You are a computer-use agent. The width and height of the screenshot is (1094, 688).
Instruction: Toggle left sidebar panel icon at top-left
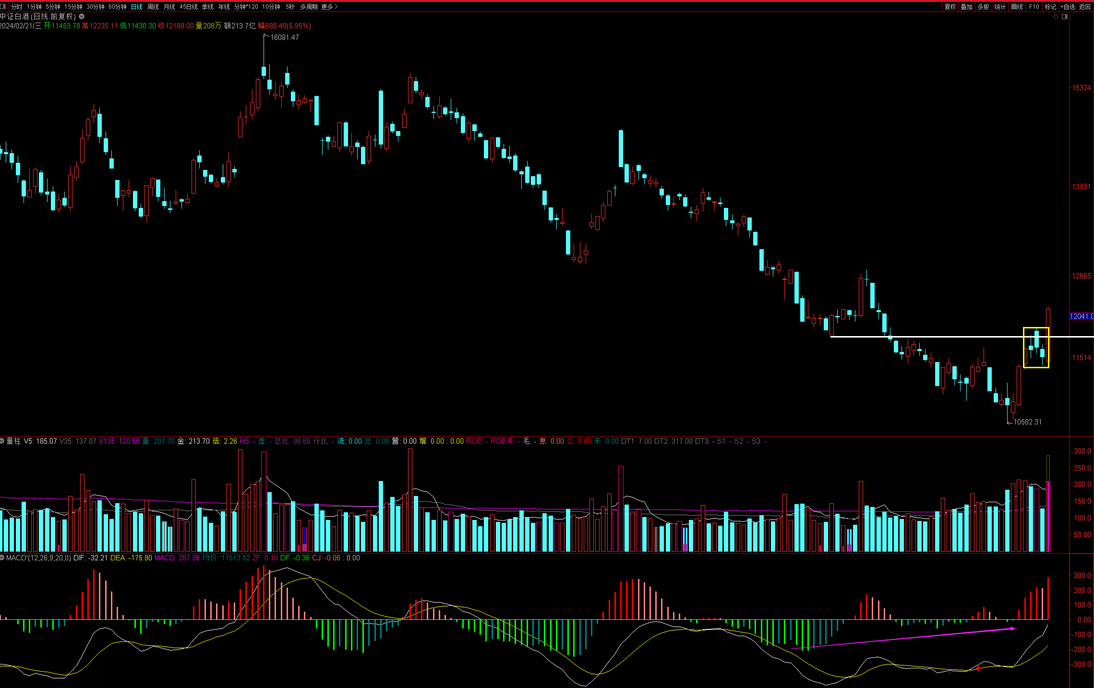4,7
